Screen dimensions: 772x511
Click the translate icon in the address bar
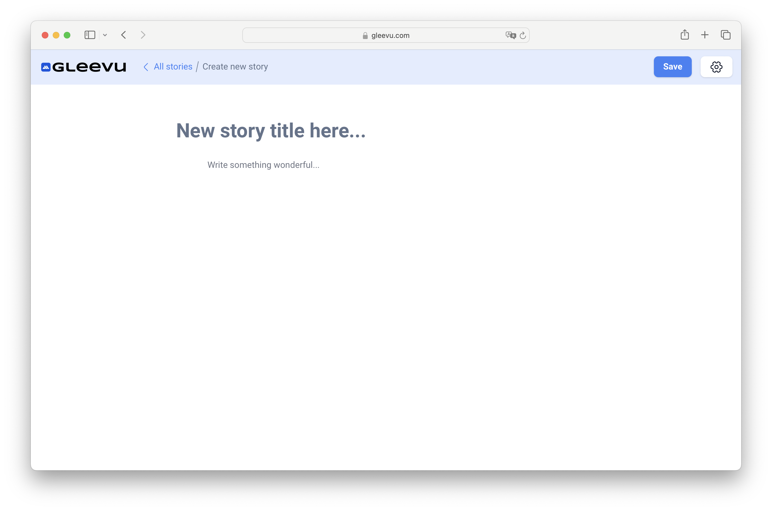[x=510, y=35]
